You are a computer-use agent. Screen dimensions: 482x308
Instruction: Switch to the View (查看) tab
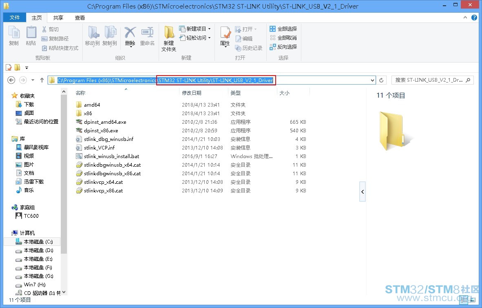(80, 18)
